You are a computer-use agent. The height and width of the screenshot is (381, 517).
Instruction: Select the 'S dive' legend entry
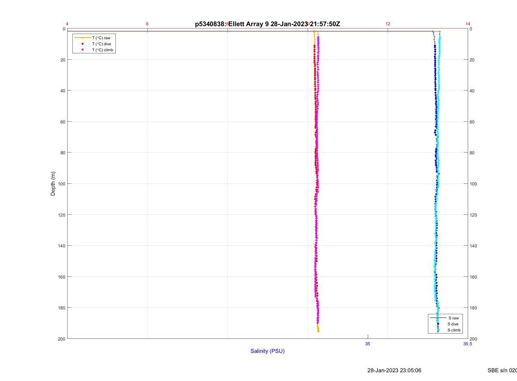(453, 324)
